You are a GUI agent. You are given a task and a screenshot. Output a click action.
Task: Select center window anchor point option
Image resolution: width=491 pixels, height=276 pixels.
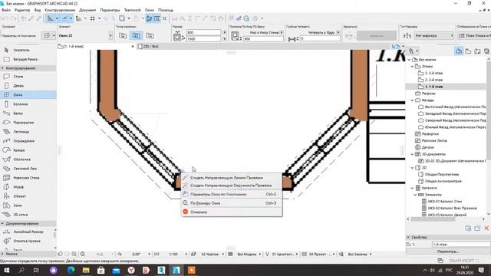pos(137,36)
